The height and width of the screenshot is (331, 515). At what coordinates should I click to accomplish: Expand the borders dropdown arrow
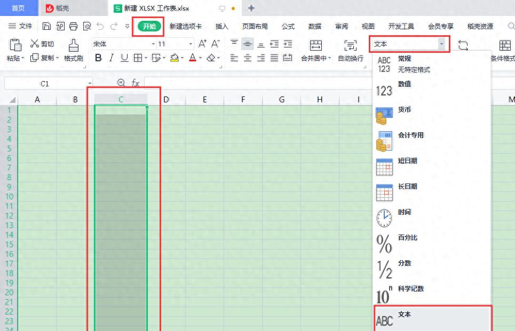[146, 58]
